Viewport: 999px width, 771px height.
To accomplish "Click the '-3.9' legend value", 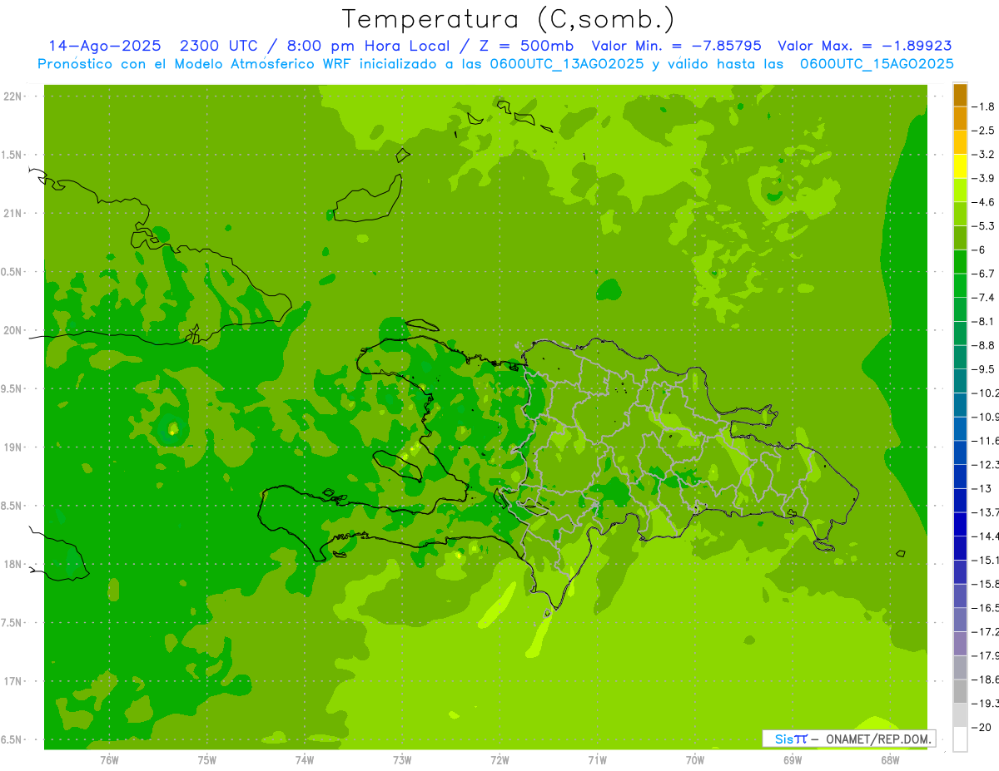I will [983, 178].
